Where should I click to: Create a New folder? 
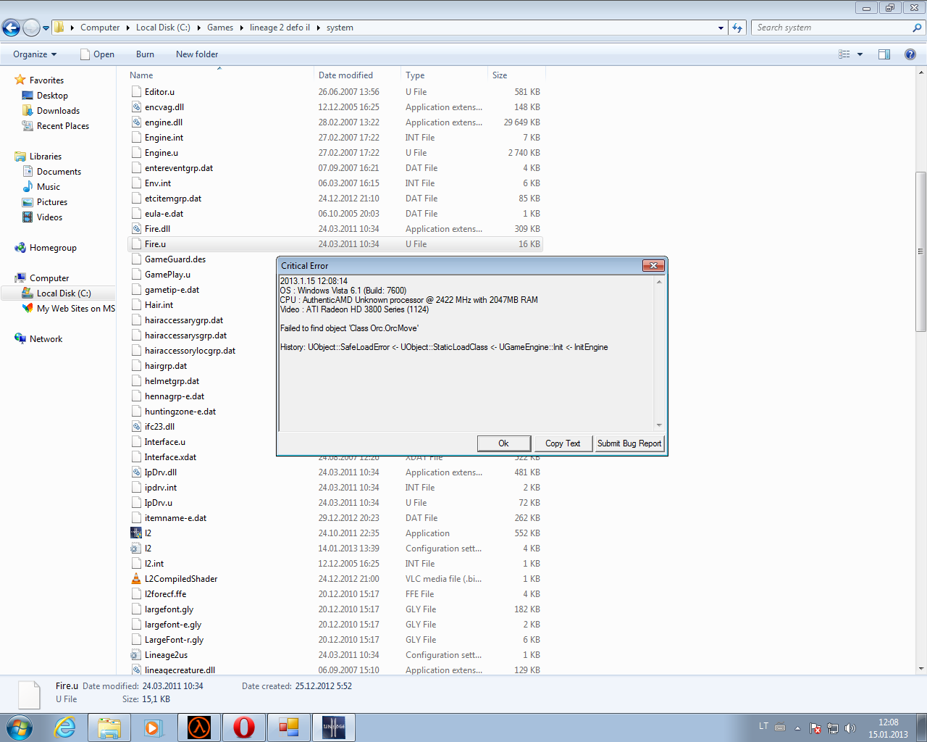coord(197,54)
